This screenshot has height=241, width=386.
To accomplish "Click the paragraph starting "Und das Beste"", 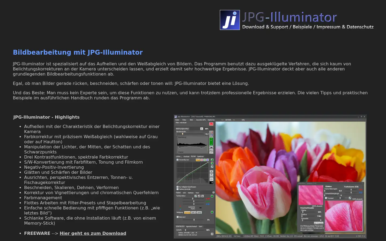I will coord(190,95).
